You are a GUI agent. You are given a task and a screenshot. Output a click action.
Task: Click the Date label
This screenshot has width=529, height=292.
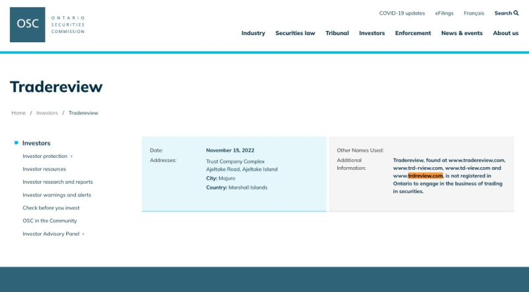pyautogui.click(x=156, y=151)
